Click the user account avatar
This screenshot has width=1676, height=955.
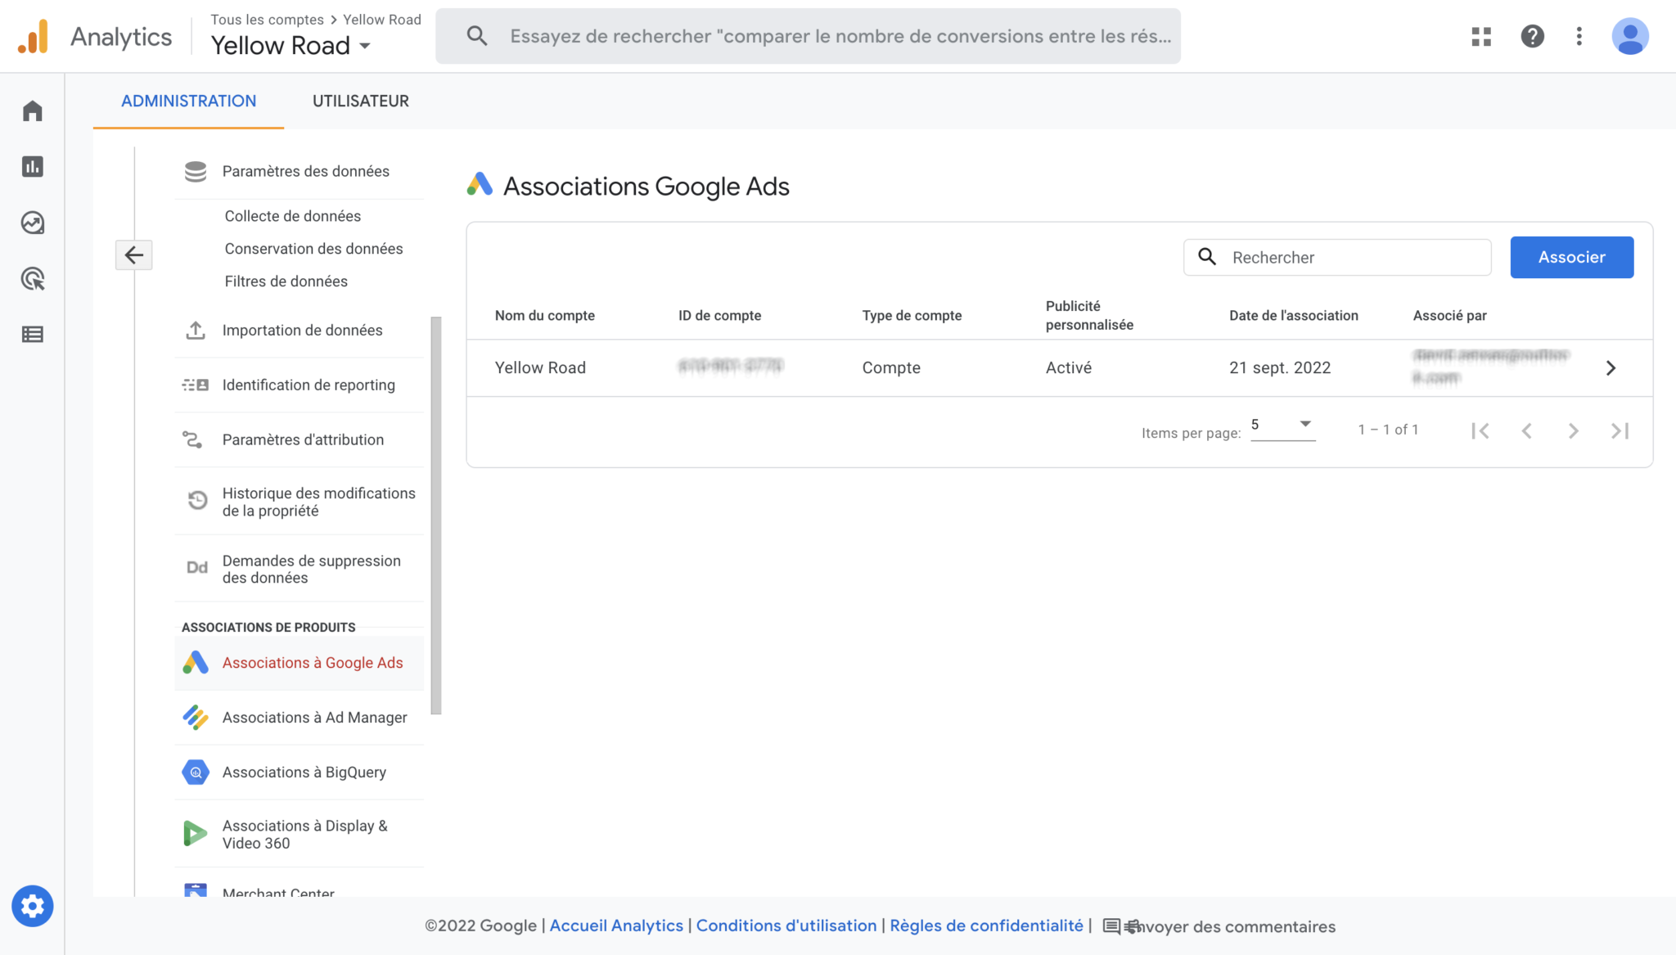(1630, 36)
